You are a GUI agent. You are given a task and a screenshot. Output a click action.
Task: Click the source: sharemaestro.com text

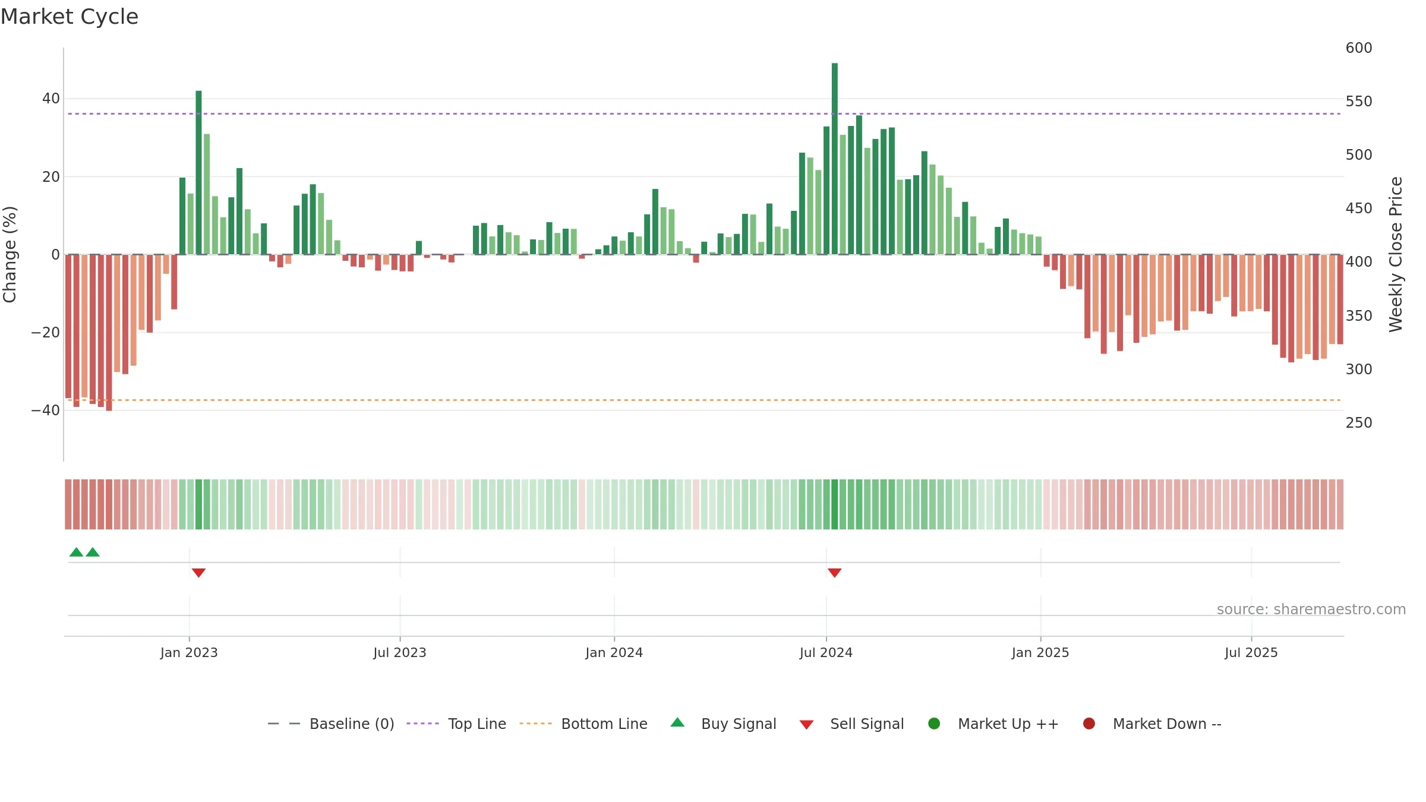click(x=1311, y=610)
